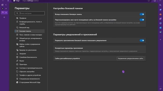Open the paper plane Drop sidebar icon
The width and height of the screenshot is (163, 91).
tap(160, 32)
